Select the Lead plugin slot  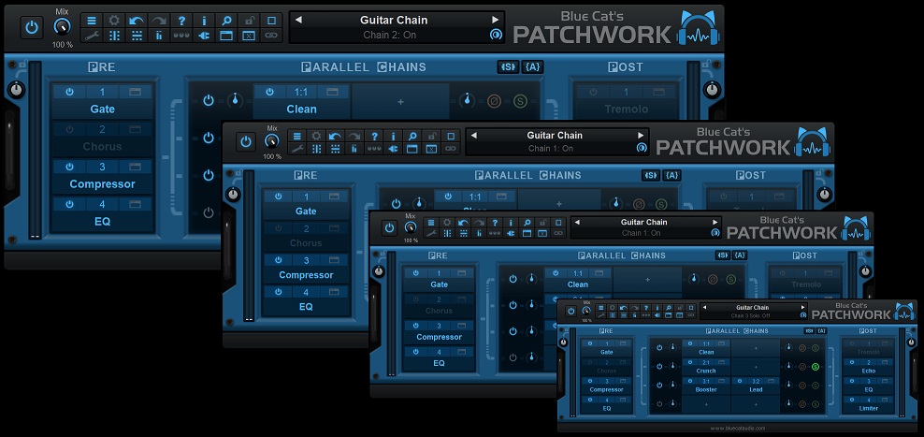tap(755, 389)
